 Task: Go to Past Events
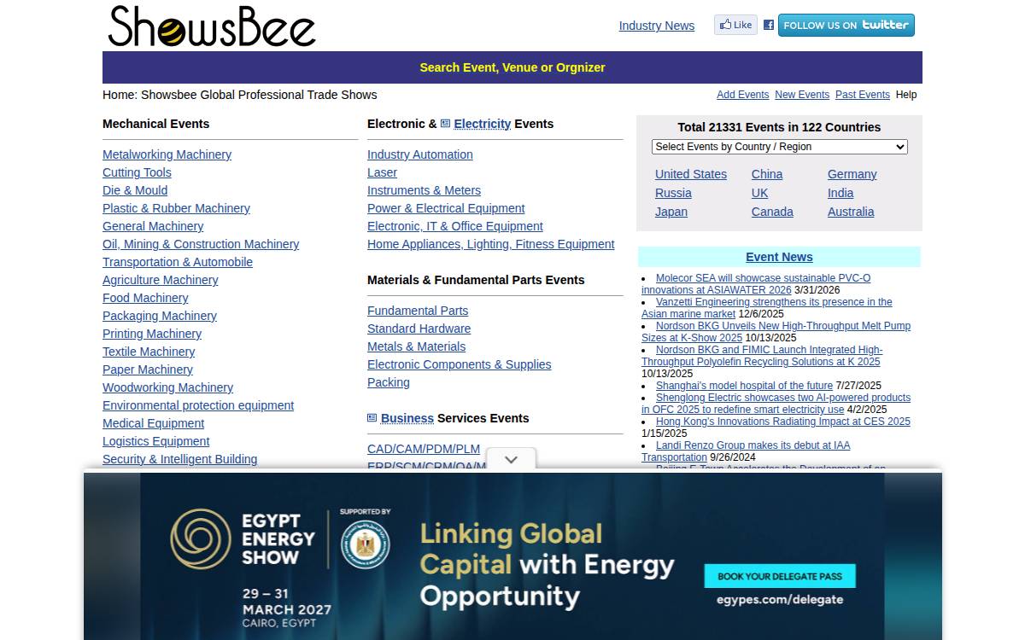(x=862, y=95)
